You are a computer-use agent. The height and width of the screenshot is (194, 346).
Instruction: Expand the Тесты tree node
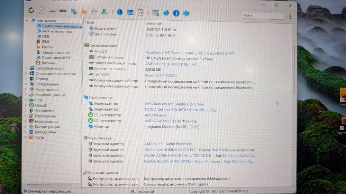(x=26, y=137)
